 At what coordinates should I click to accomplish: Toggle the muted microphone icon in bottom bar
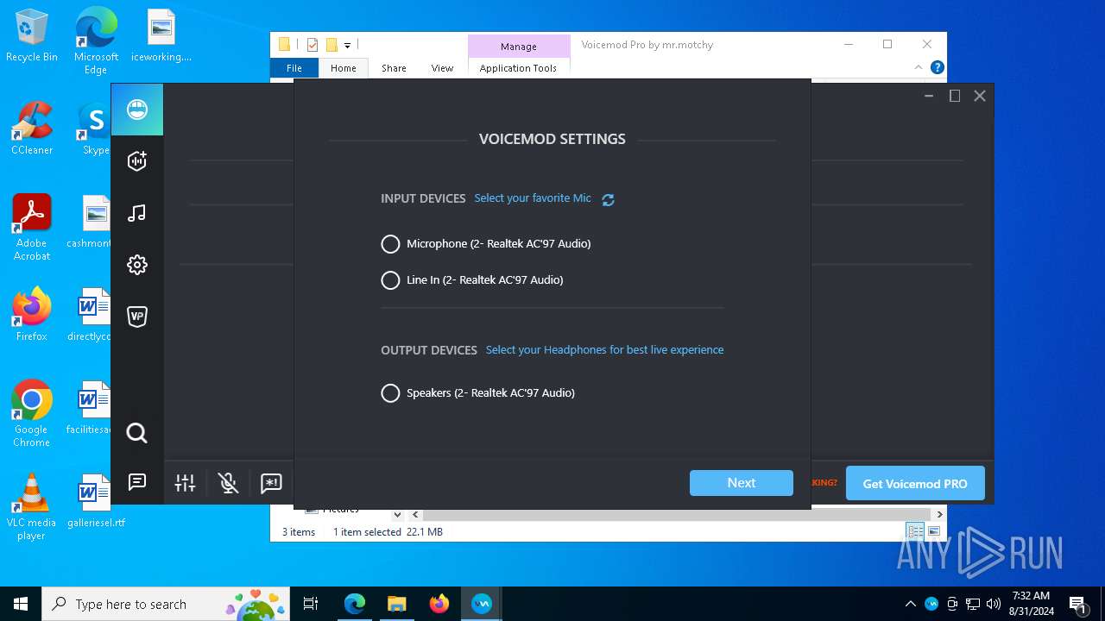click(229, 483)
